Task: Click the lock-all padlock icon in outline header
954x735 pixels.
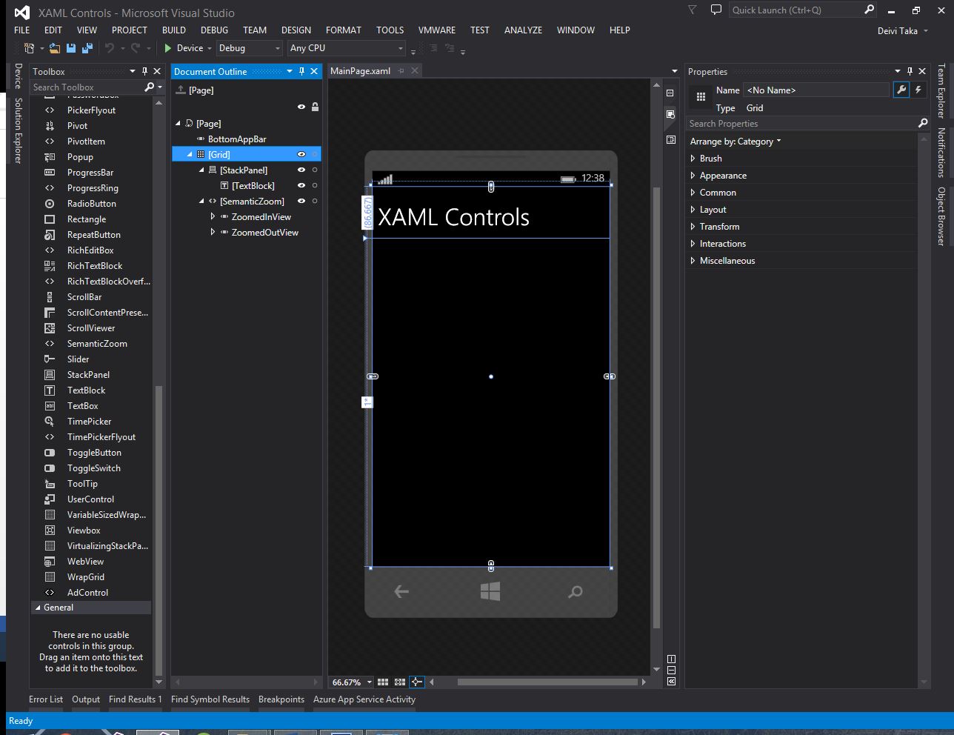Action: (x=315, y=107)
